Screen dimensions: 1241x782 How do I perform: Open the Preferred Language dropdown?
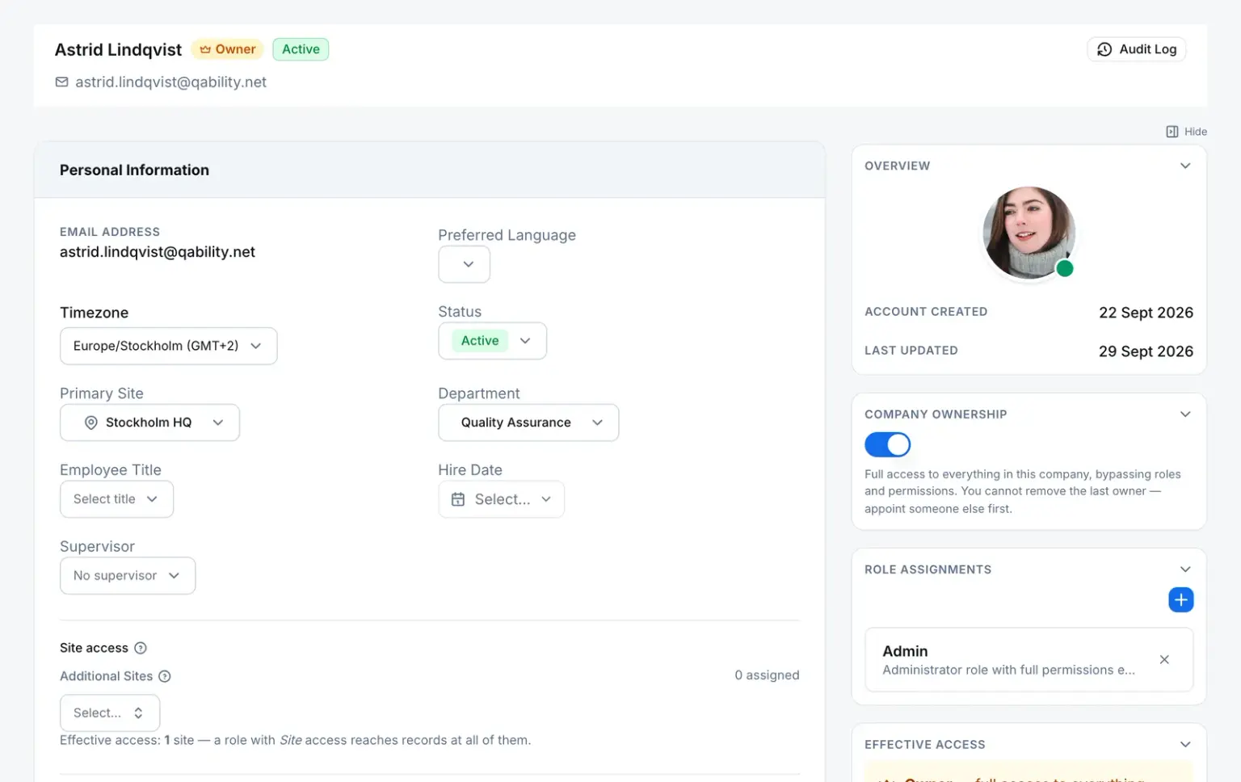pyautogui.click(x=464, y=264)
